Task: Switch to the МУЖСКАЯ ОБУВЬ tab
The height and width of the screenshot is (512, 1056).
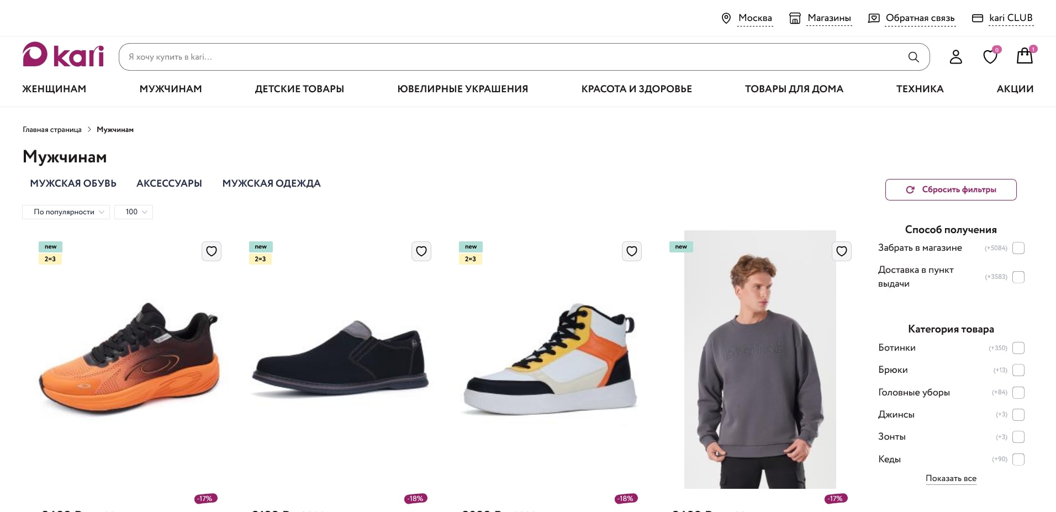Action: click(x=73, y=183)
